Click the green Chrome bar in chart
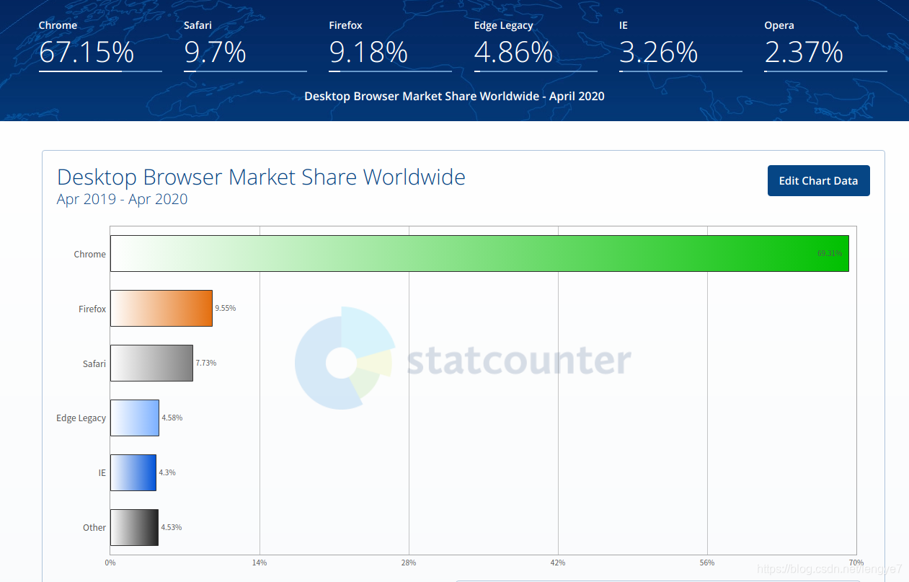The image size is (909, 582). (x=479, y=253)
